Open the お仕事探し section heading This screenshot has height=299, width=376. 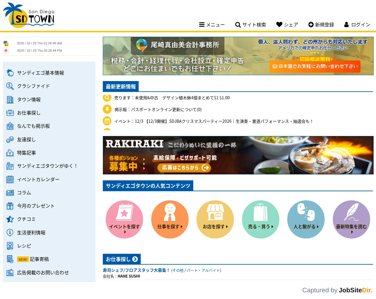(x=122, y=259)
